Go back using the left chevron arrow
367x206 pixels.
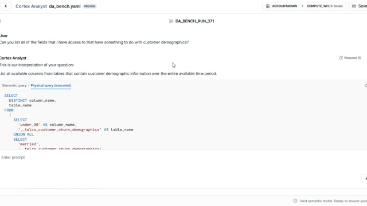(6, 6)
